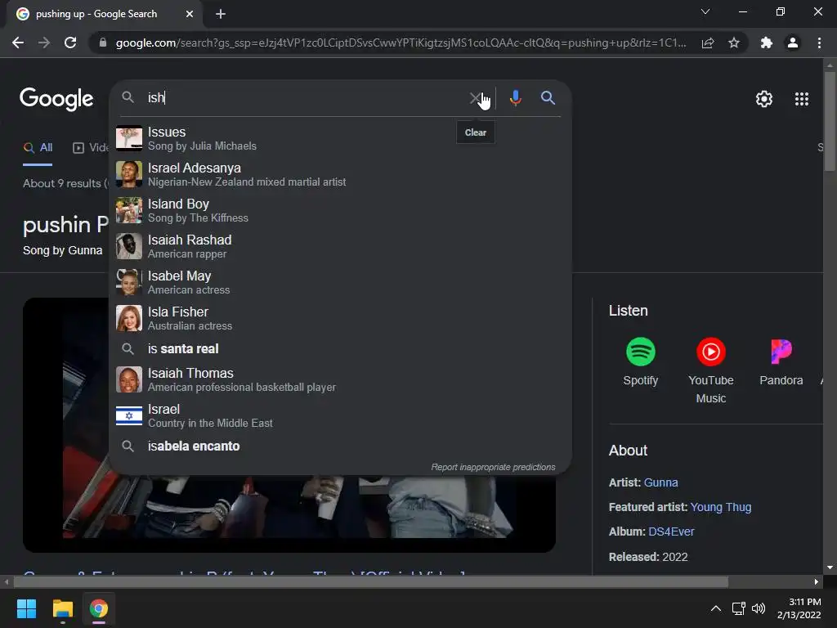The height and width of the screenshot is (628, 837).
Task: Open the Google apps grid
Action: (x=801, y=99)
